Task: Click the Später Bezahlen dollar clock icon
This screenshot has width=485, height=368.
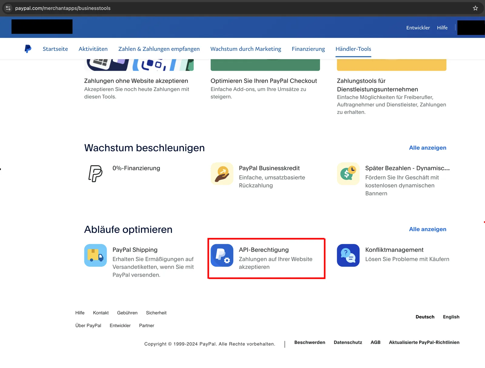Action: [x=348, y=174]
